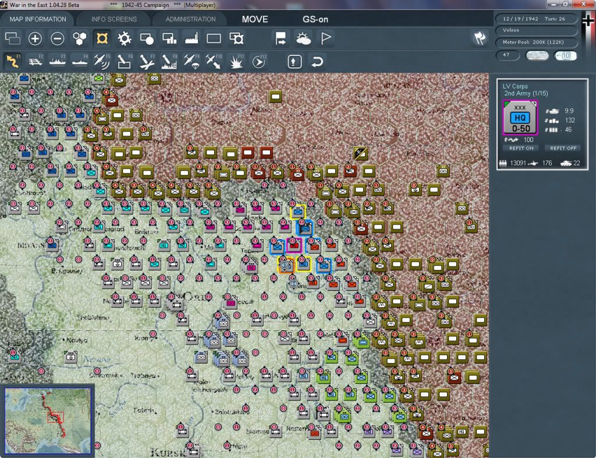The image size is (596, 458).
Task: Select the F11 explosion mode icon
Action: pos(236,61)
